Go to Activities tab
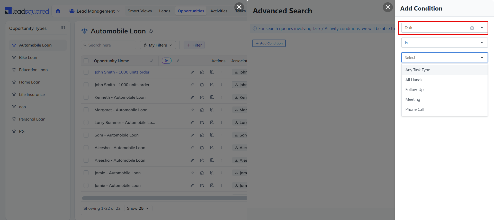This screenshot has width=494, height=220. [219, 11]
